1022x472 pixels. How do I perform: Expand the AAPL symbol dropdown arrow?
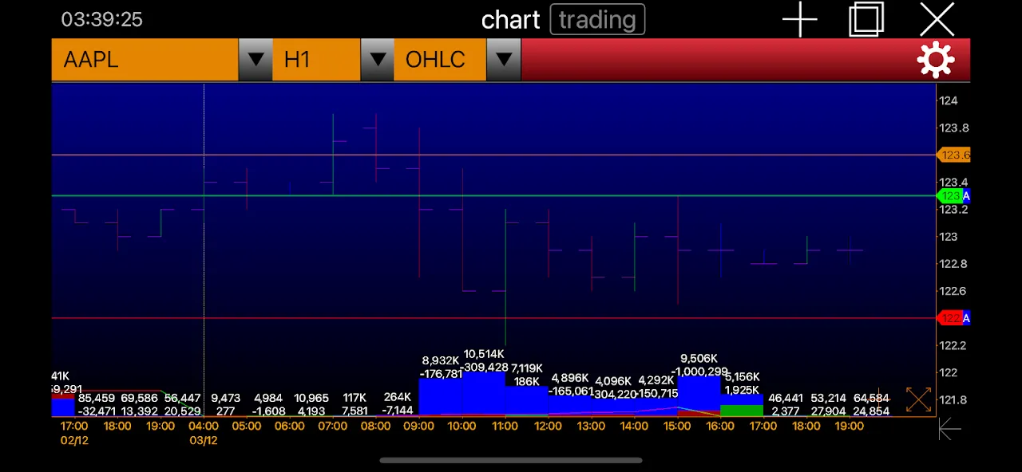coord(255,60)
